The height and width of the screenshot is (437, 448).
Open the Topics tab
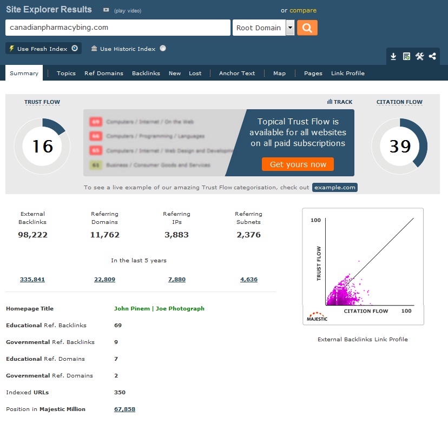[x=66, y=73]
